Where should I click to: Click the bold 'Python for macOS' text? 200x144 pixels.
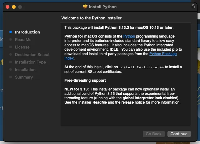coord(81,36)
